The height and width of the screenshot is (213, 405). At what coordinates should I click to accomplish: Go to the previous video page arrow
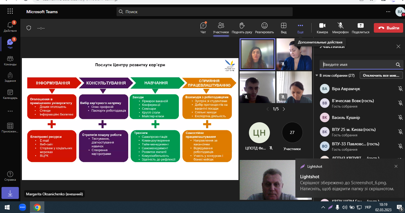[x=268, y=109]
